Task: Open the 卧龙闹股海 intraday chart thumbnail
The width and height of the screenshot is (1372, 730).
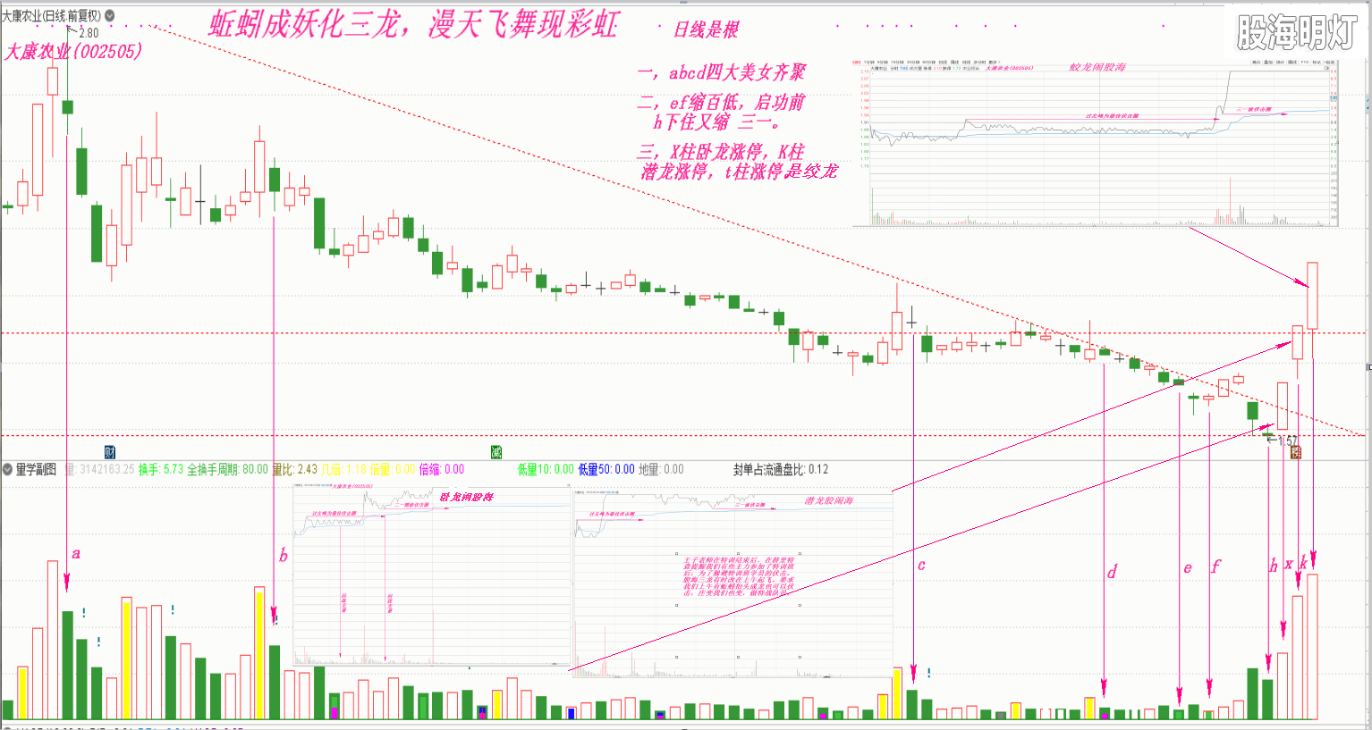Action: tap(432, 576)
